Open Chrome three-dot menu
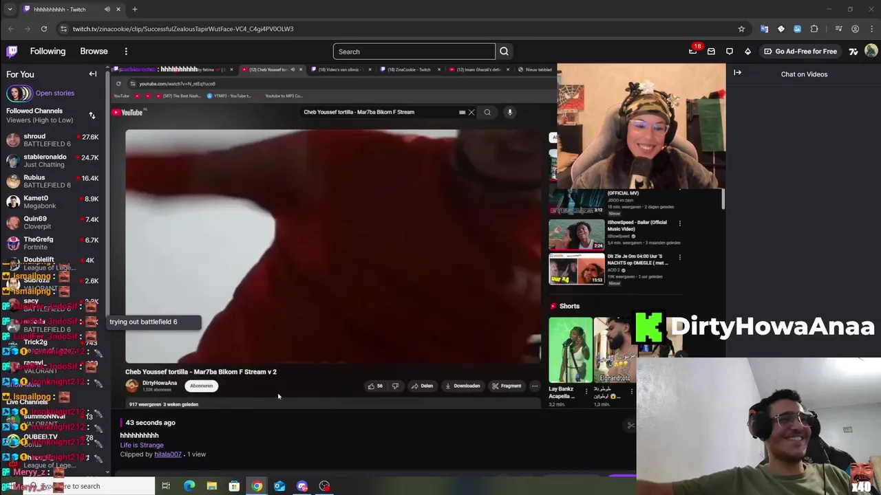Viewport: 881px width, 495px height. tap(871, 29)
